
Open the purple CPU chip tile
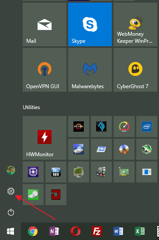coord(33,172)
